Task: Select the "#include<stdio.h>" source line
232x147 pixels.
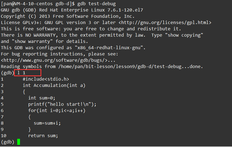Action: 46,79
